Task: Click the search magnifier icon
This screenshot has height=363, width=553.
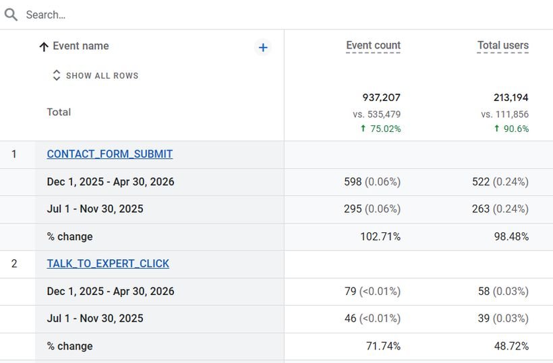Action: (x=11, y=15)
